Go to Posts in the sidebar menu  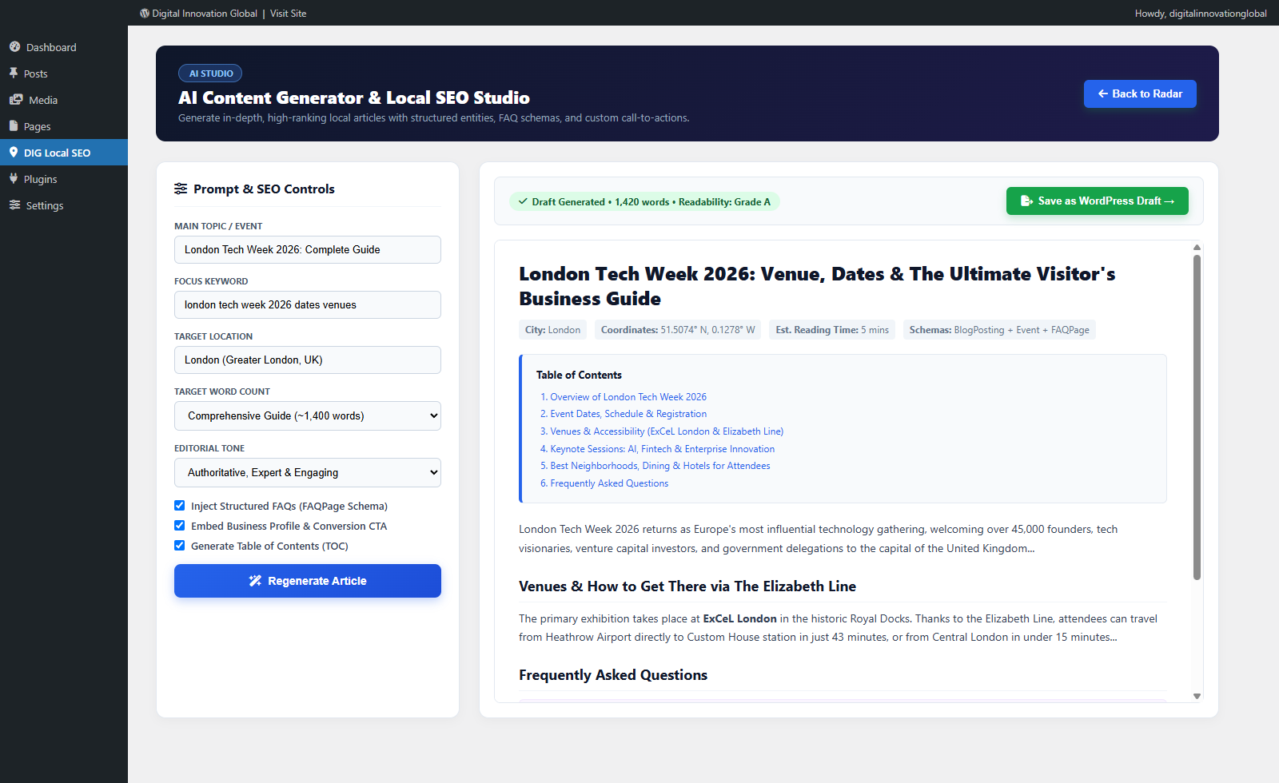[x=64, y=74]
